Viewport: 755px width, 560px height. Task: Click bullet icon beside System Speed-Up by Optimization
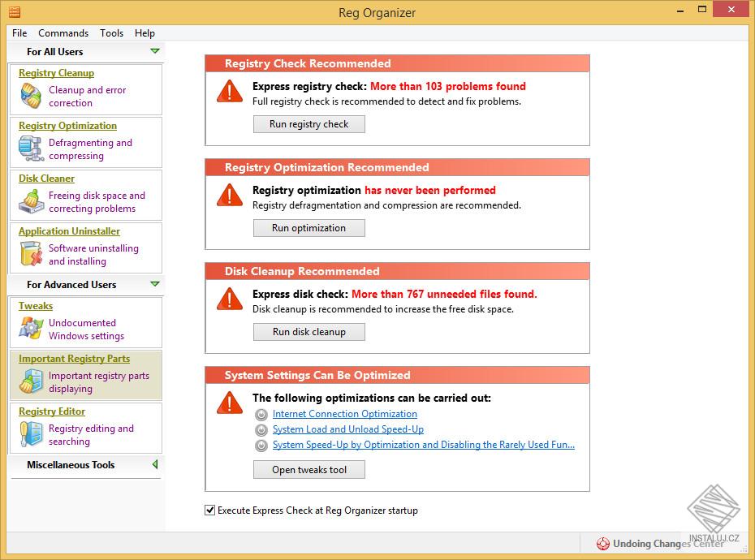[261, 446]
